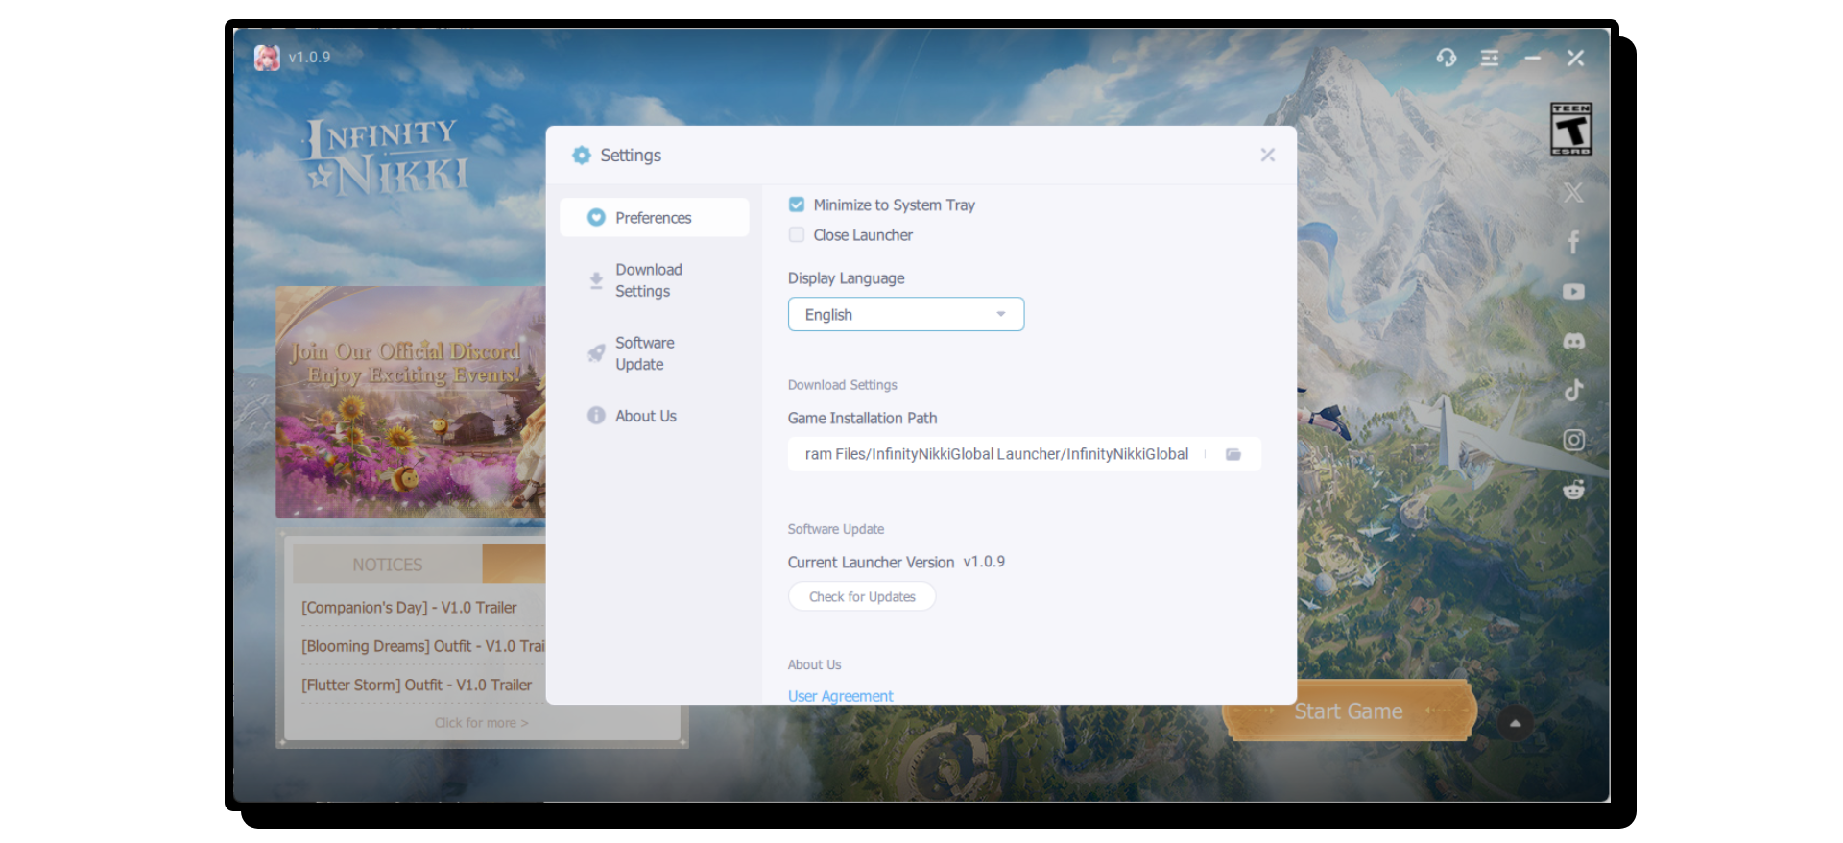1843x843 pixels.
Task: Minimize the launcher window
Action: pyautogui.click(x=1532, y=59)
